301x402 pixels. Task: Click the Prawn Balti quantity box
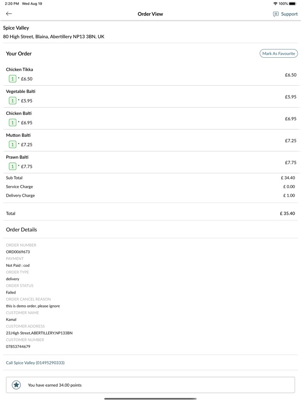point(12,167)
